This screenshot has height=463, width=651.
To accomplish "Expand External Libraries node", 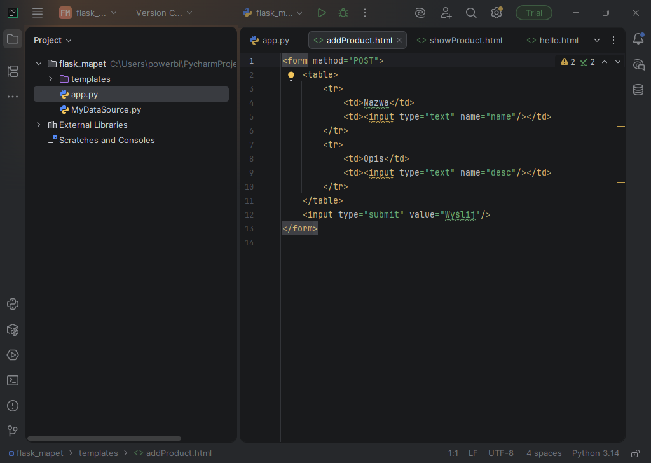I will [x=39, y=125].
